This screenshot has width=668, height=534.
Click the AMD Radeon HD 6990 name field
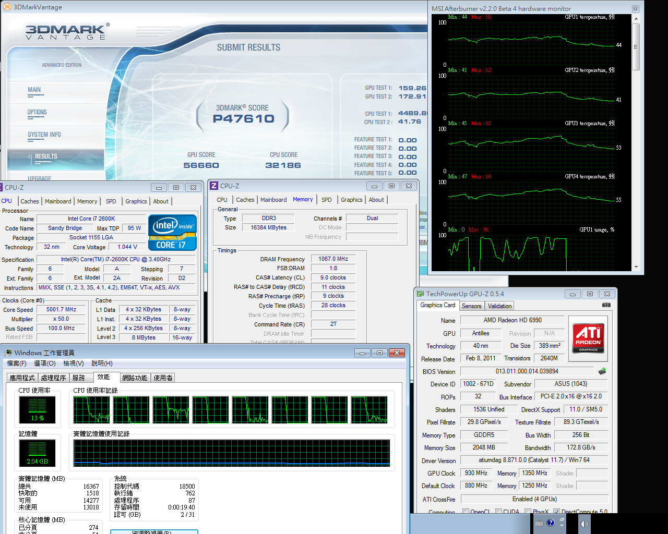[512, 320]
